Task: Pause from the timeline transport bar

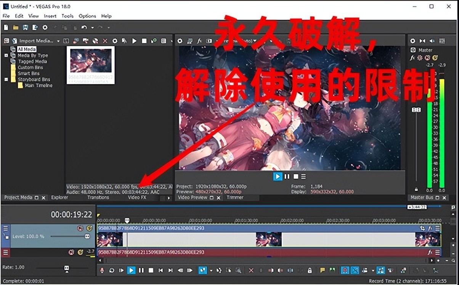Action: (141, 270)
